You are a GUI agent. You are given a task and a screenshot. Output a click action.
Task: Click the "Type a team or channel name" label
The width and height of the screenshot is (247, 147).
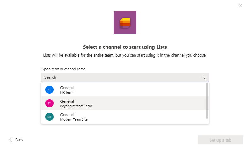63,69
